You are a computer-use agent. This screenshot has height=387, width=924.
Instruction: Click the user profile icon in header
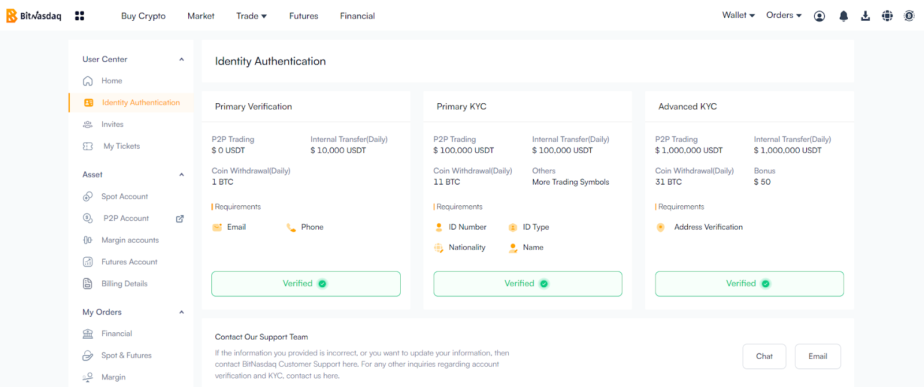click(x=819, y=16)
